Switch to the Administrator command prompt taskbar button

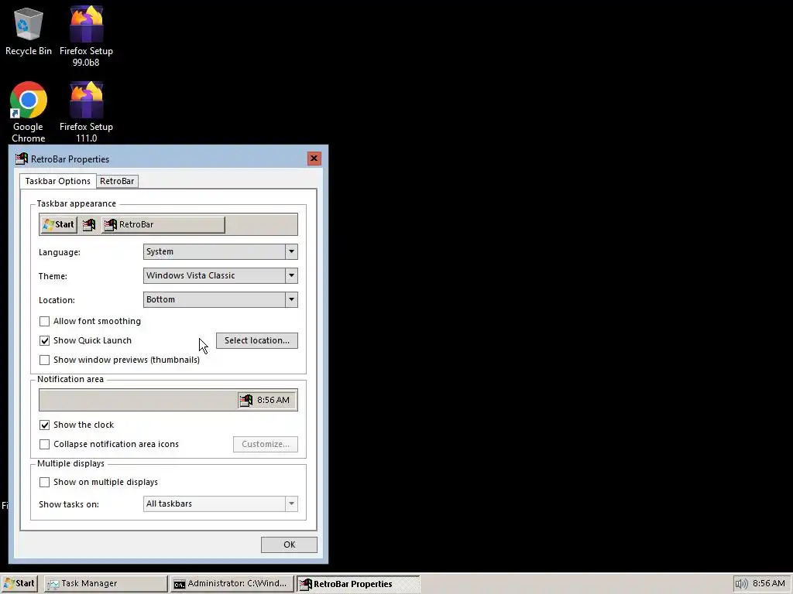pos(232,583)
